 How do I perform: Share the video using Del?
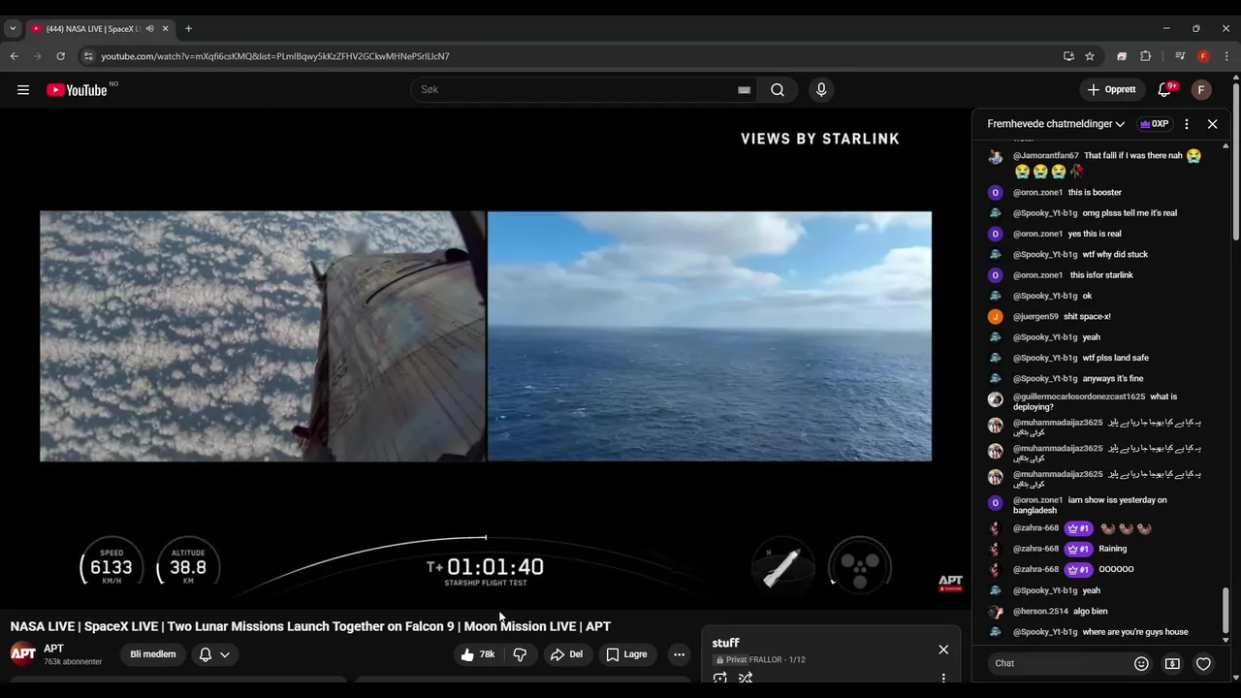pos(567,654)
